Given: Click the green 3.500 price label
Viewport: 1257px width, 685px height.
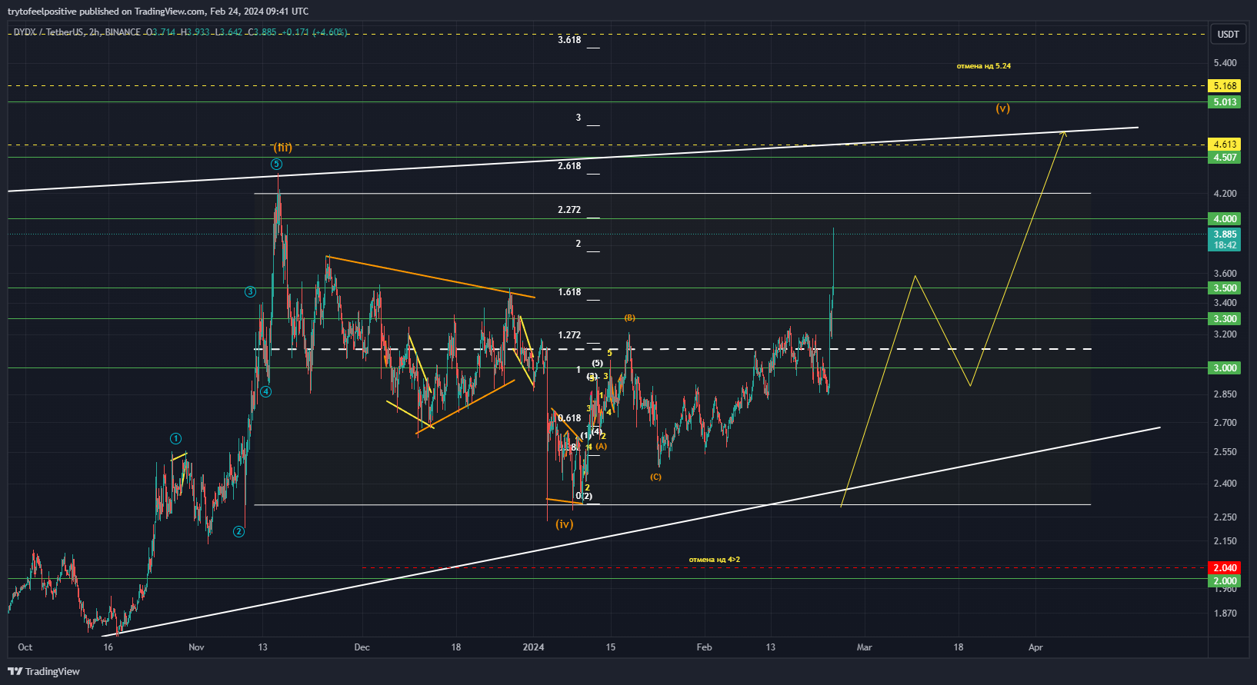Looking at the screenshot, I should (1225, 288).
